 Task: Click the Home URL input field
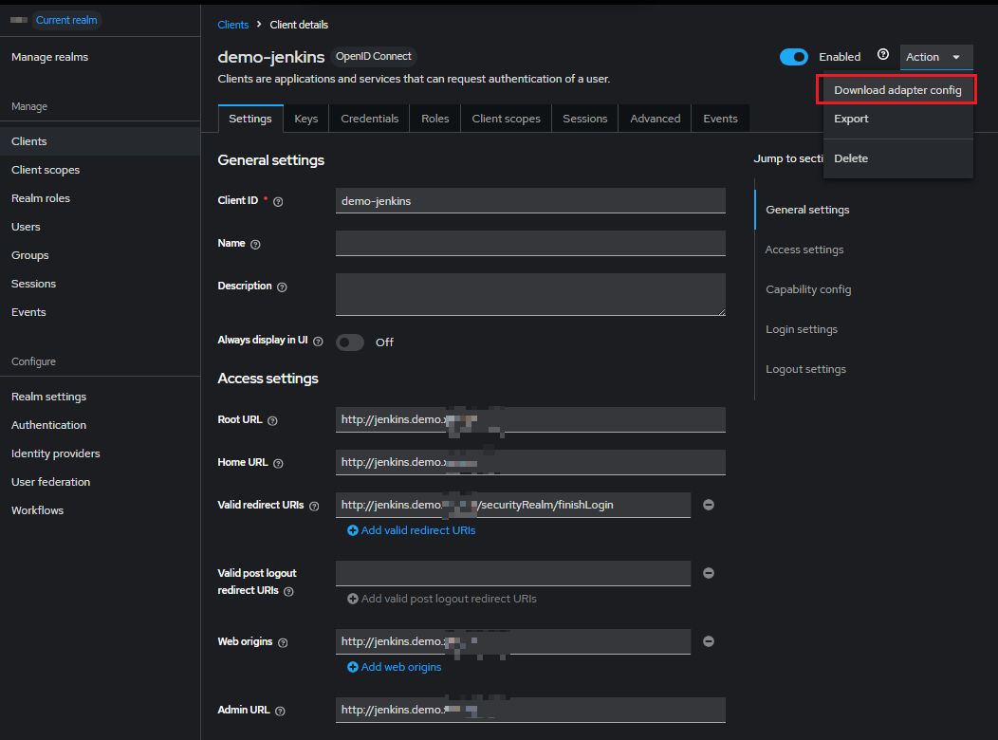530,462
